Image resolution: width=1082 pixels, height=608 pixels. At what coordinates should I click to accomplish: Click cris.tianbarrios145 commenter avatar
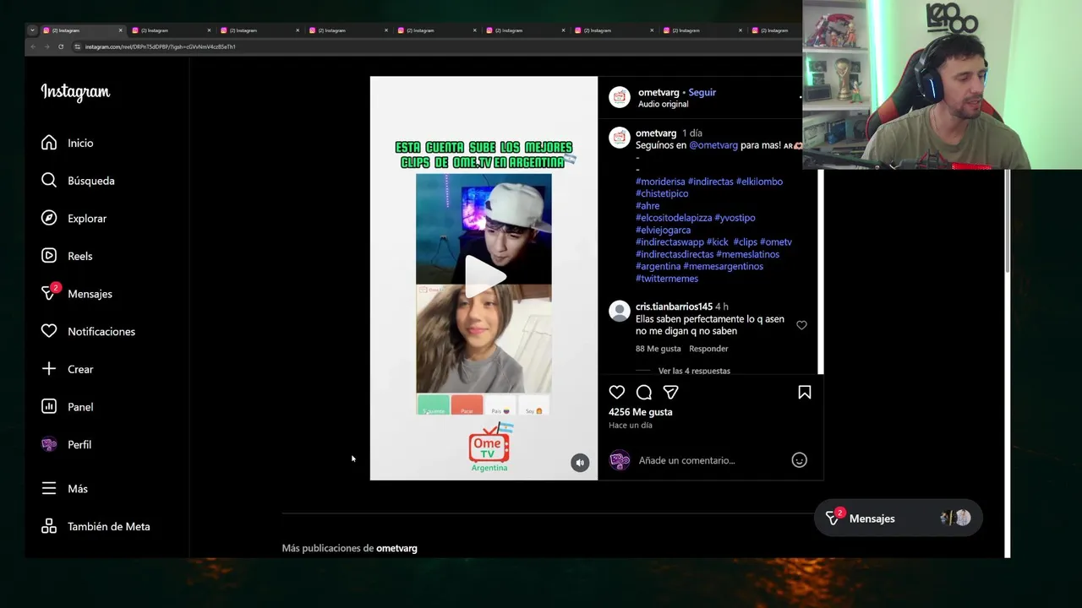(x=620, y=311)
